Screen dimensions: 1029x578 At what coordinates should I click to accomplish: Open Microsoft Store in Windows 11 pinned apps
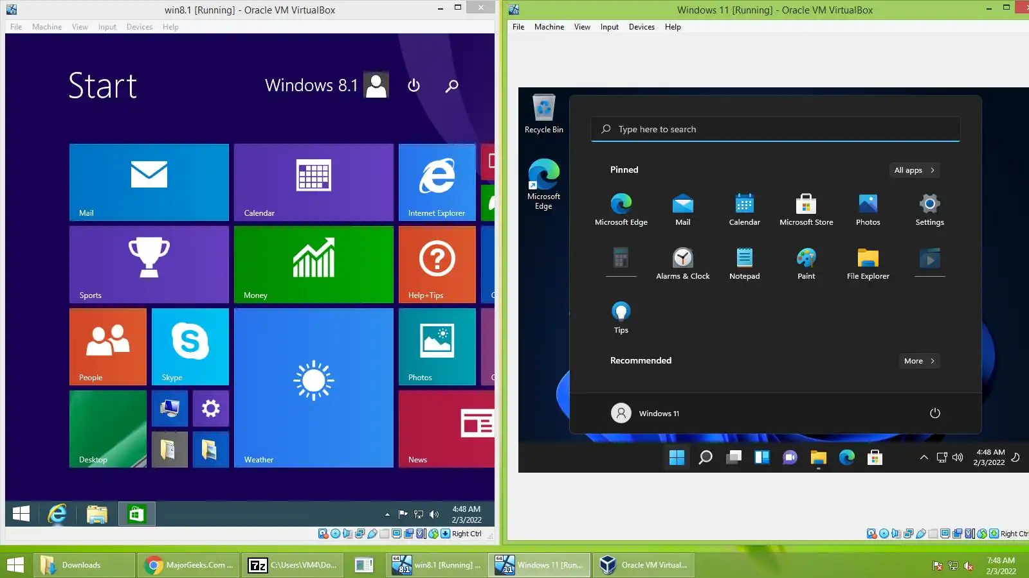(x=806, y=210)
